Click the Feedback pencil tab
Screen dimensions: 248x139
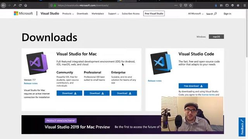coord(242,127)
